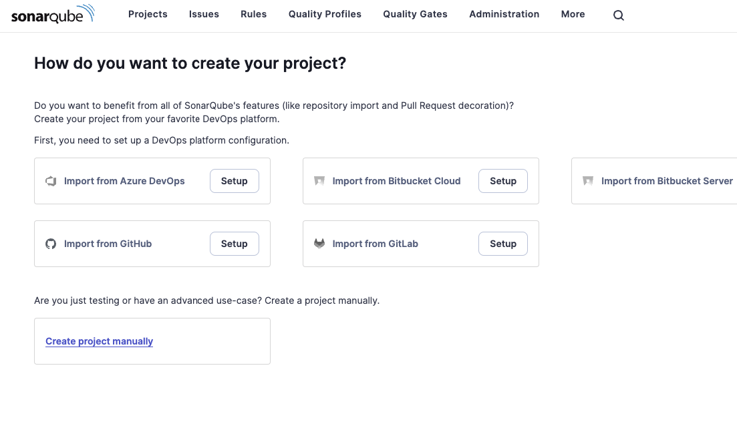Click the Bitbucket Server icon
The height and width of the screenshot is (440, 737).
tap(588, 181)
